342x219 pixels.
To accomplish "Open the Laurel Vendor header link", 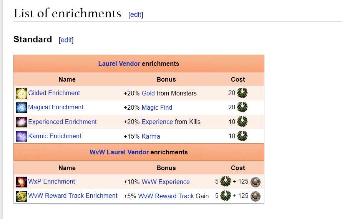I will [119, 64].
